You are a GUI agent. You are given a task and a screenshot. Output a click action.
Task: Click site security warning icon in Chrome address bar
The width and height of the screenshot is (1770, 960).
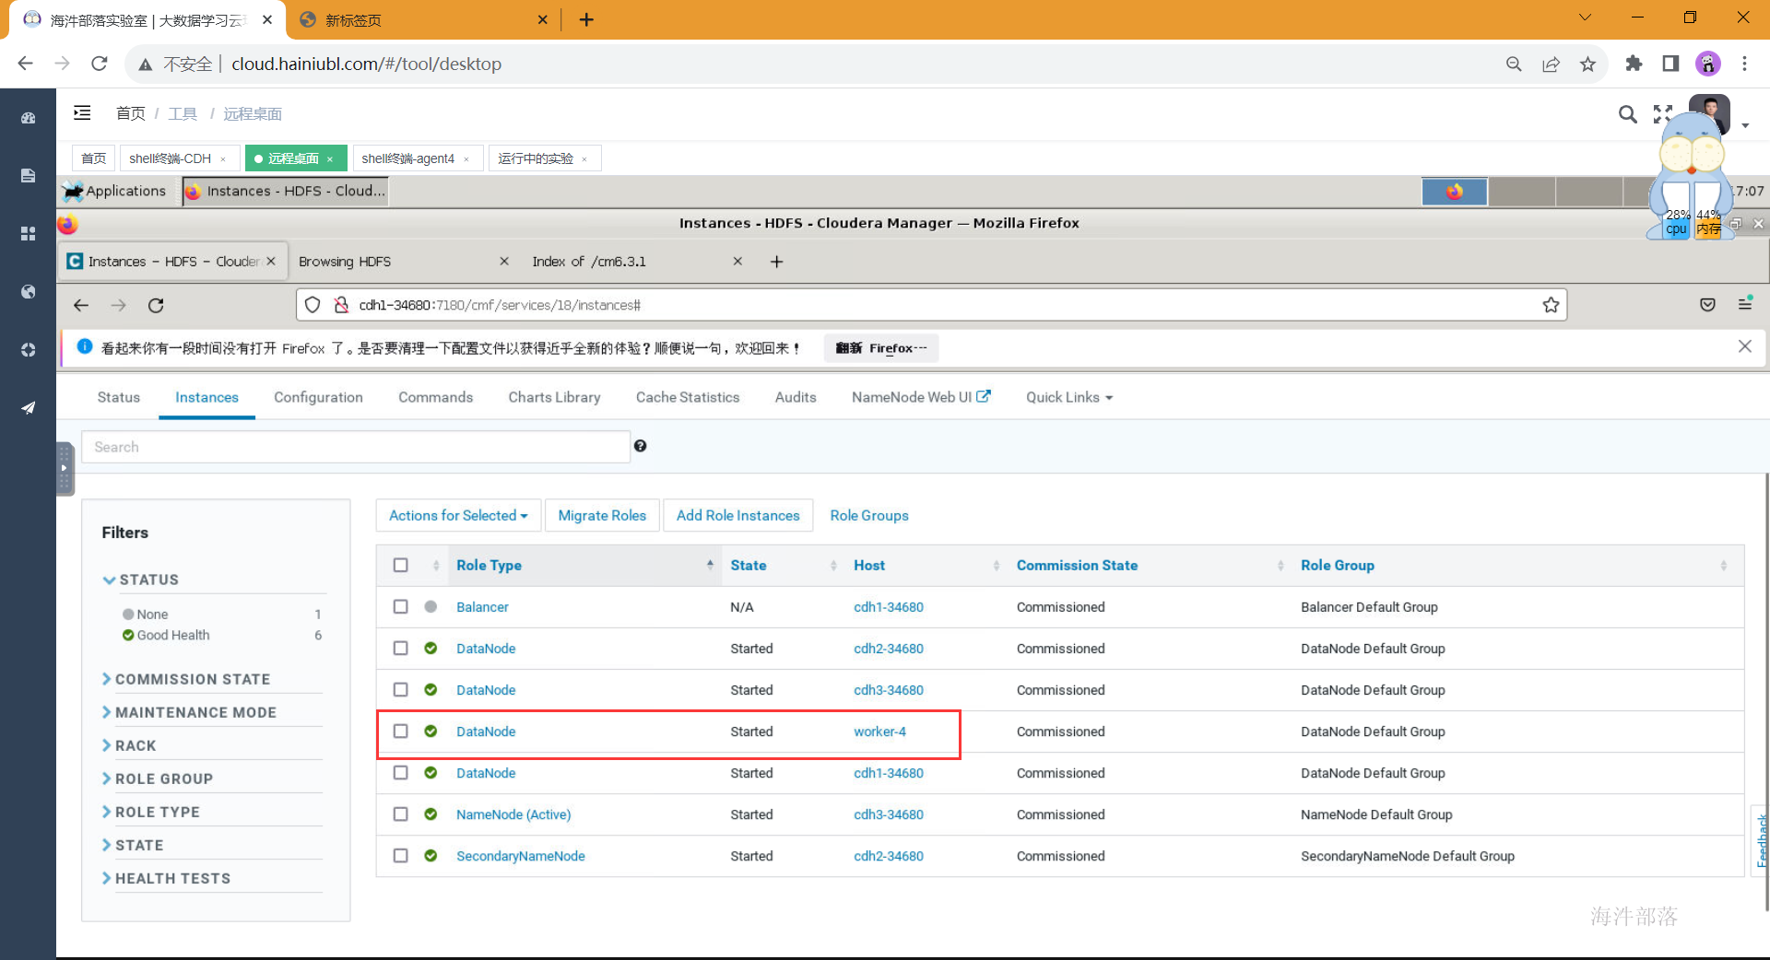tap(146, 64)
